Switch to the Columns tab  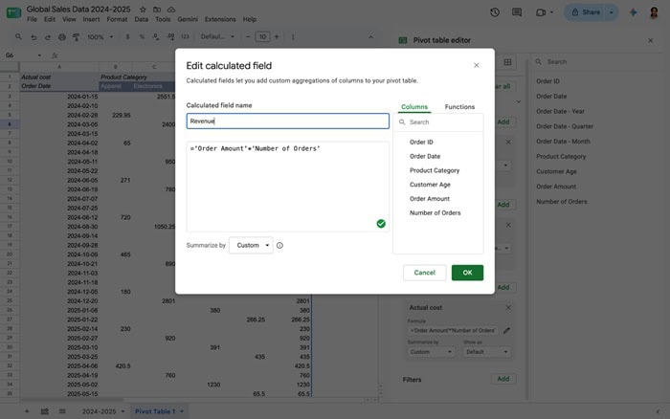pos(414,107)
